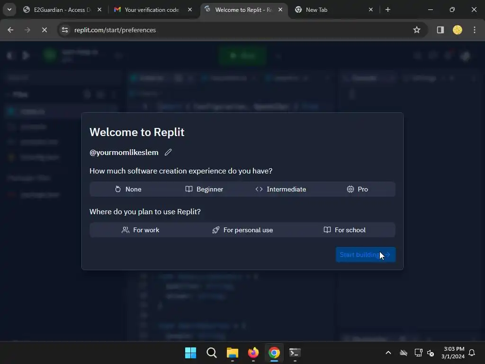Select None experience level

pos(128,189)
